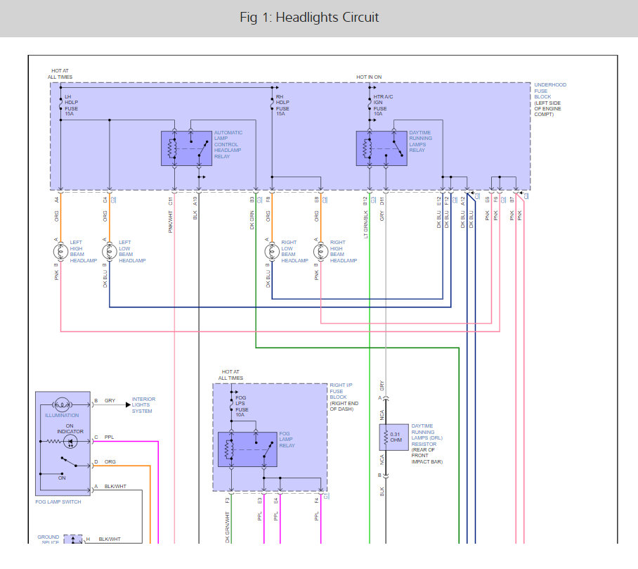This screenshot has width=638, height=569.
Task: Click the left high beam headlamp symbol
Action: click(60, 252)
